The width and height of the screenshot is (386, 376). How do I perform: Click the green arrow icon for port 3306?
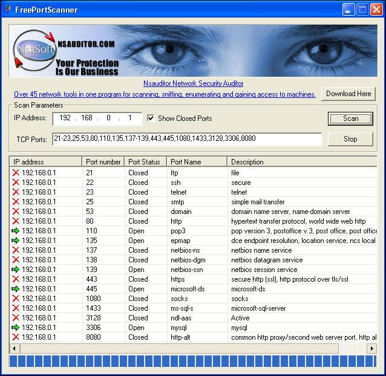click(15, 328)
